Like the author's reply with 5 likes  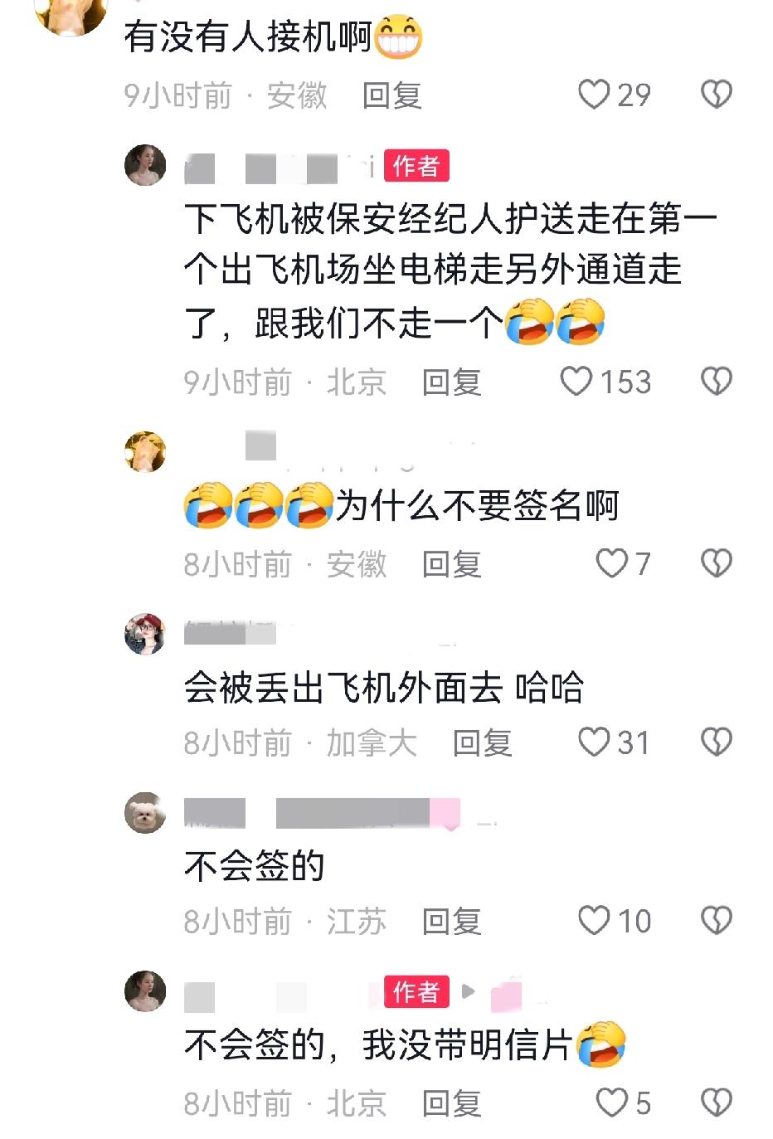pos(623,1103)
